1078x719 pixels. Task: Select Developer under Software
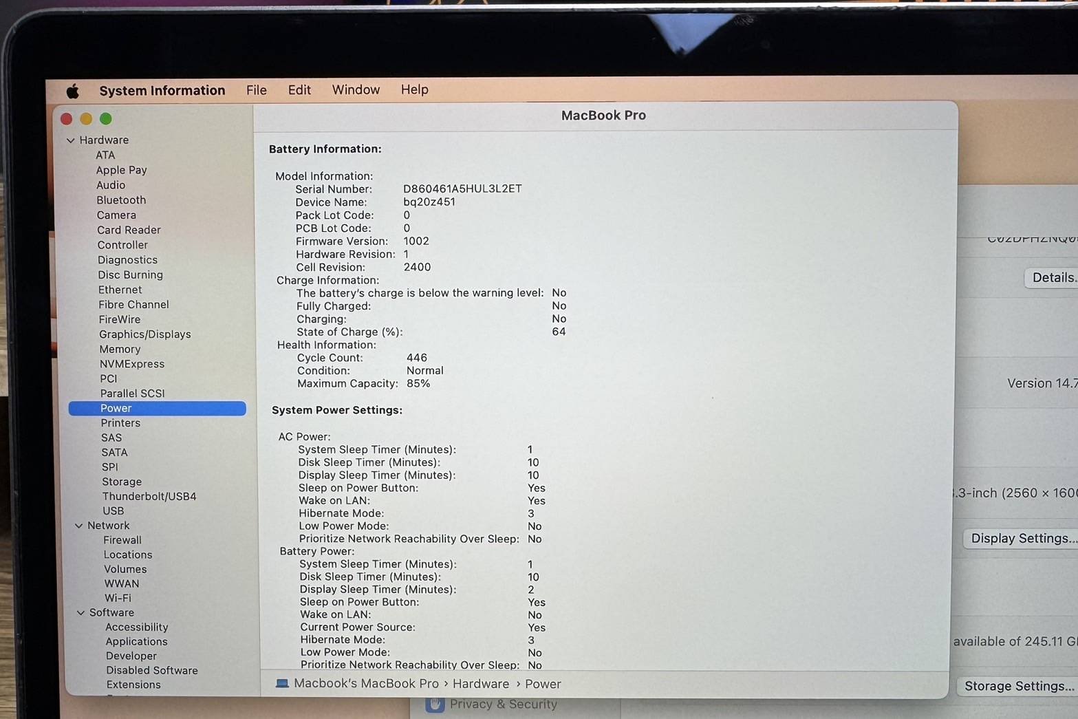(131, 656)
